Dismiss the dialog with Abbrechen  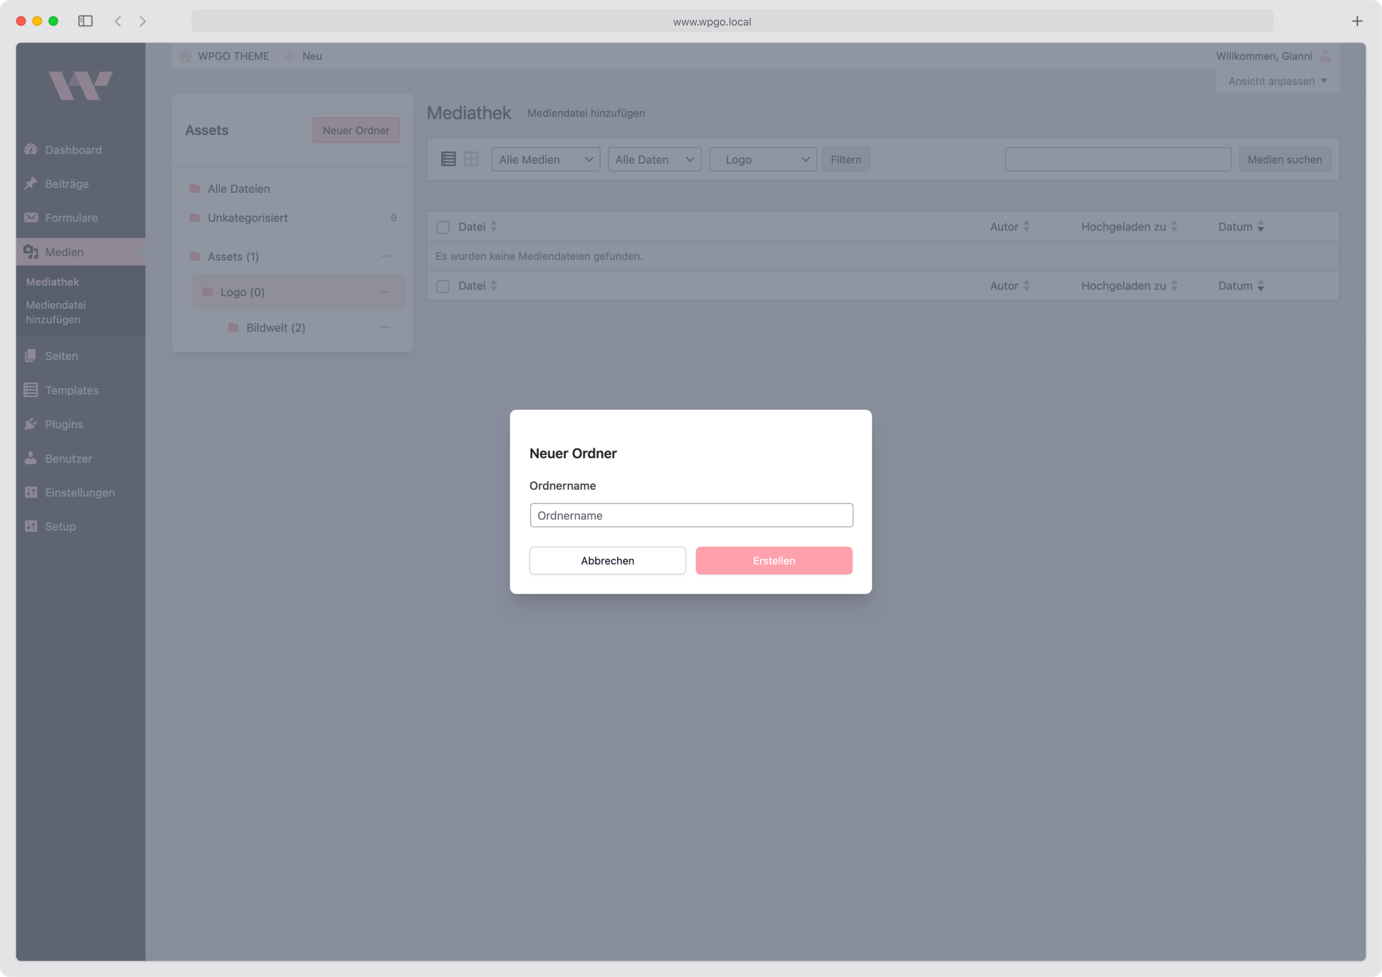(x=607, y=560)
